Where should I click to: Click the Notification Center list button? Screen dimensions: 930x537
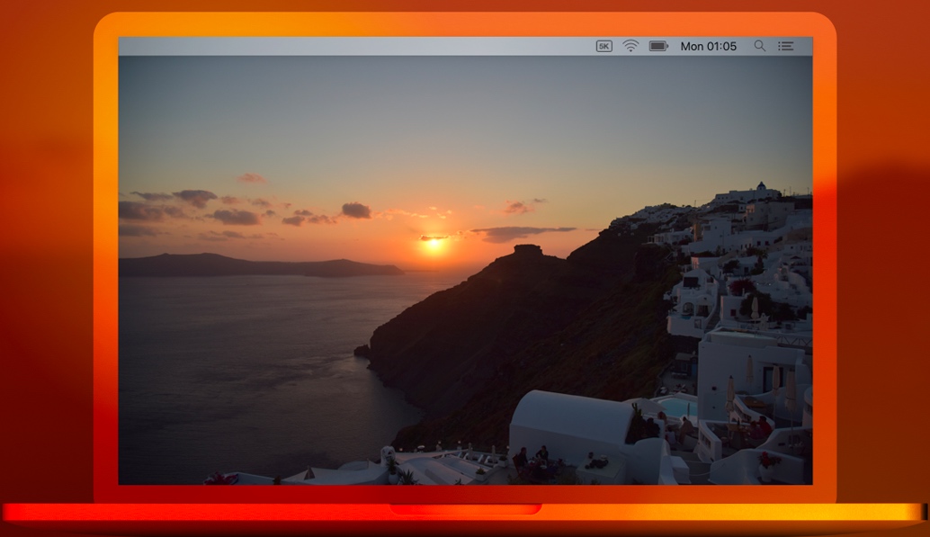point(785,46)
